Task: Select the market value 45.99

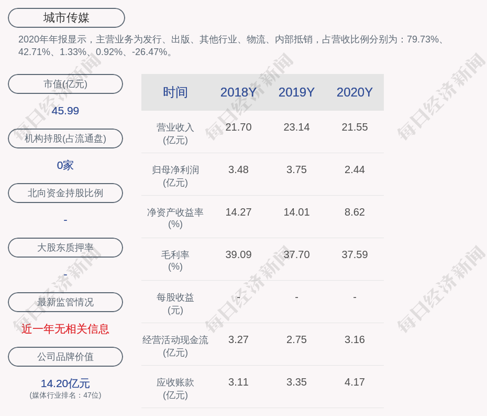Action: [65, 111]
